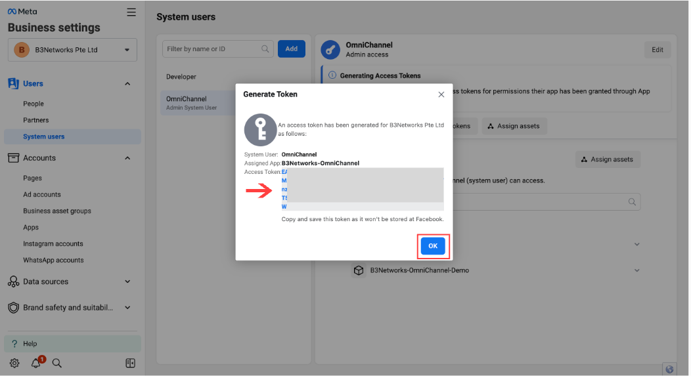Open Business asset groups
691x378 pixels.
(57, 211)
